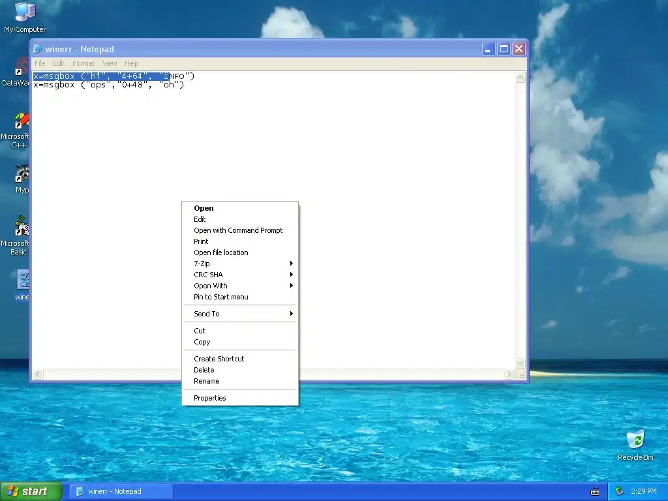This screenshot has height=501, width=668.
Task: Expand the Send To submenu
Action: pos(240,314)
